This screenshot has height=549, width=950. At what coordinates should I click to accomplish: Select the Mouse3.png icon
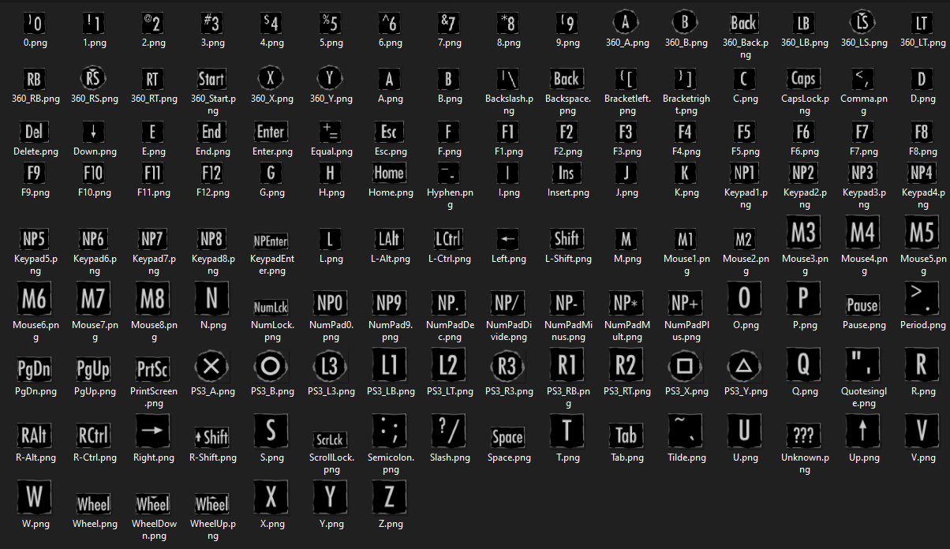(x=803, y=233)
